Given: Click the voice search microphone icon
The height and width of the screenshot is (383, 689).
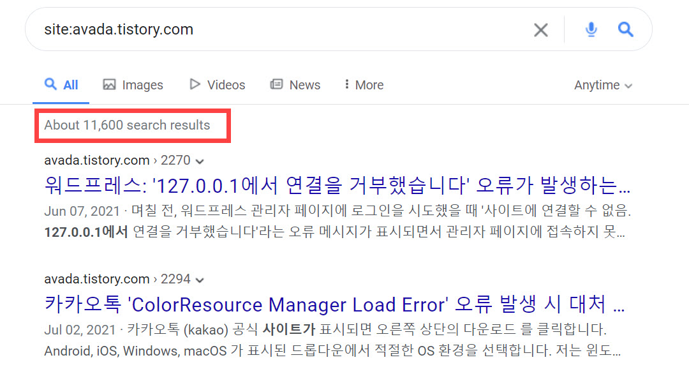Looking at the screenshot, I should 591,29.
